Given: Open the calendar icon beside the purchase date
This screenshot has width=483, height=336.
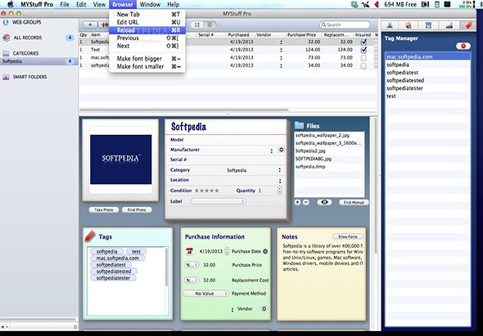Looking at the screenshot, I should pyautogui.click(x=189, y=251).
